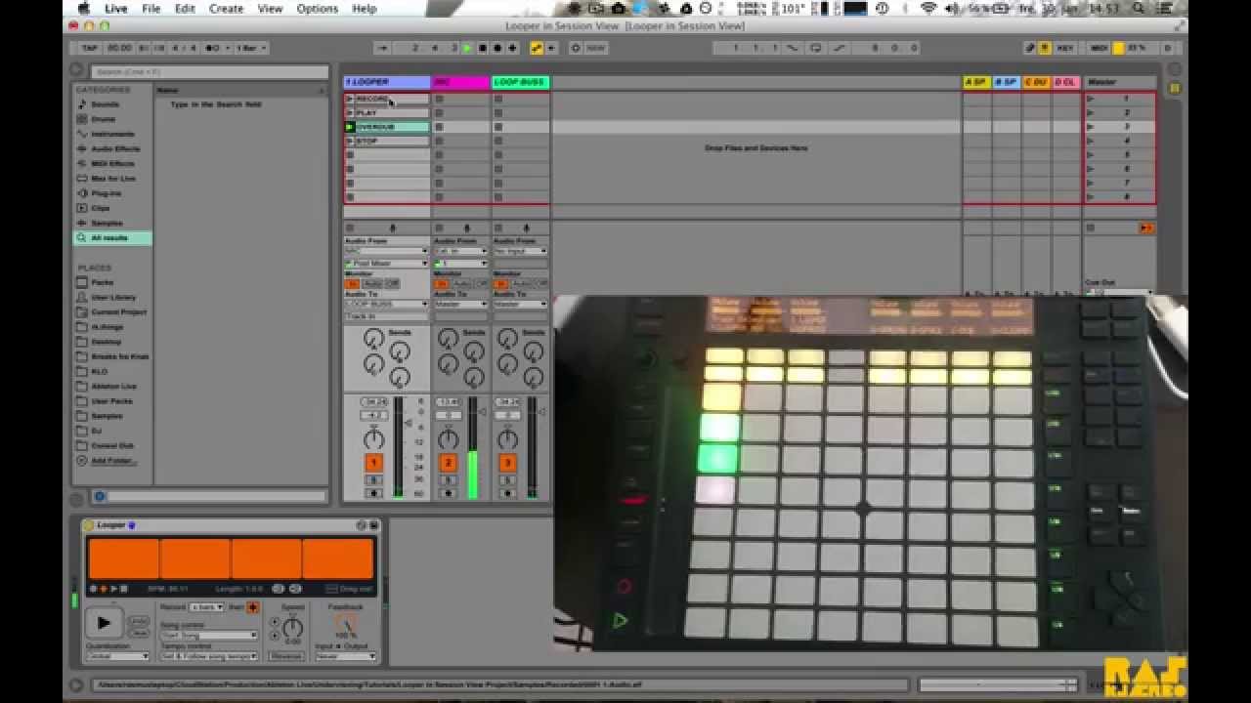This screenshot has width=1251, height=703.
Task: Open Looper Song control dropdown
Action: pyautogui.click(x=208, y=635)
